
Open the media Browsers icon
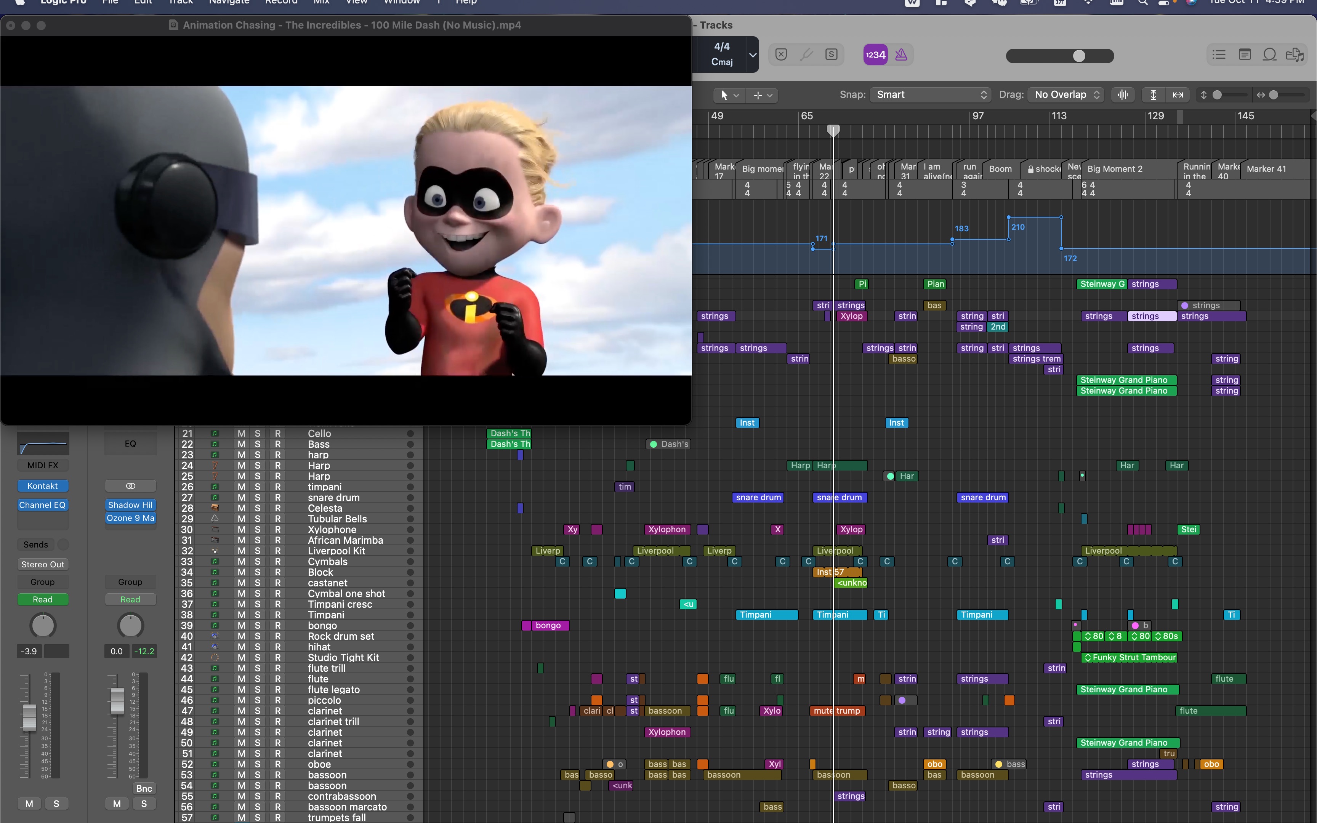(1295, 54)
